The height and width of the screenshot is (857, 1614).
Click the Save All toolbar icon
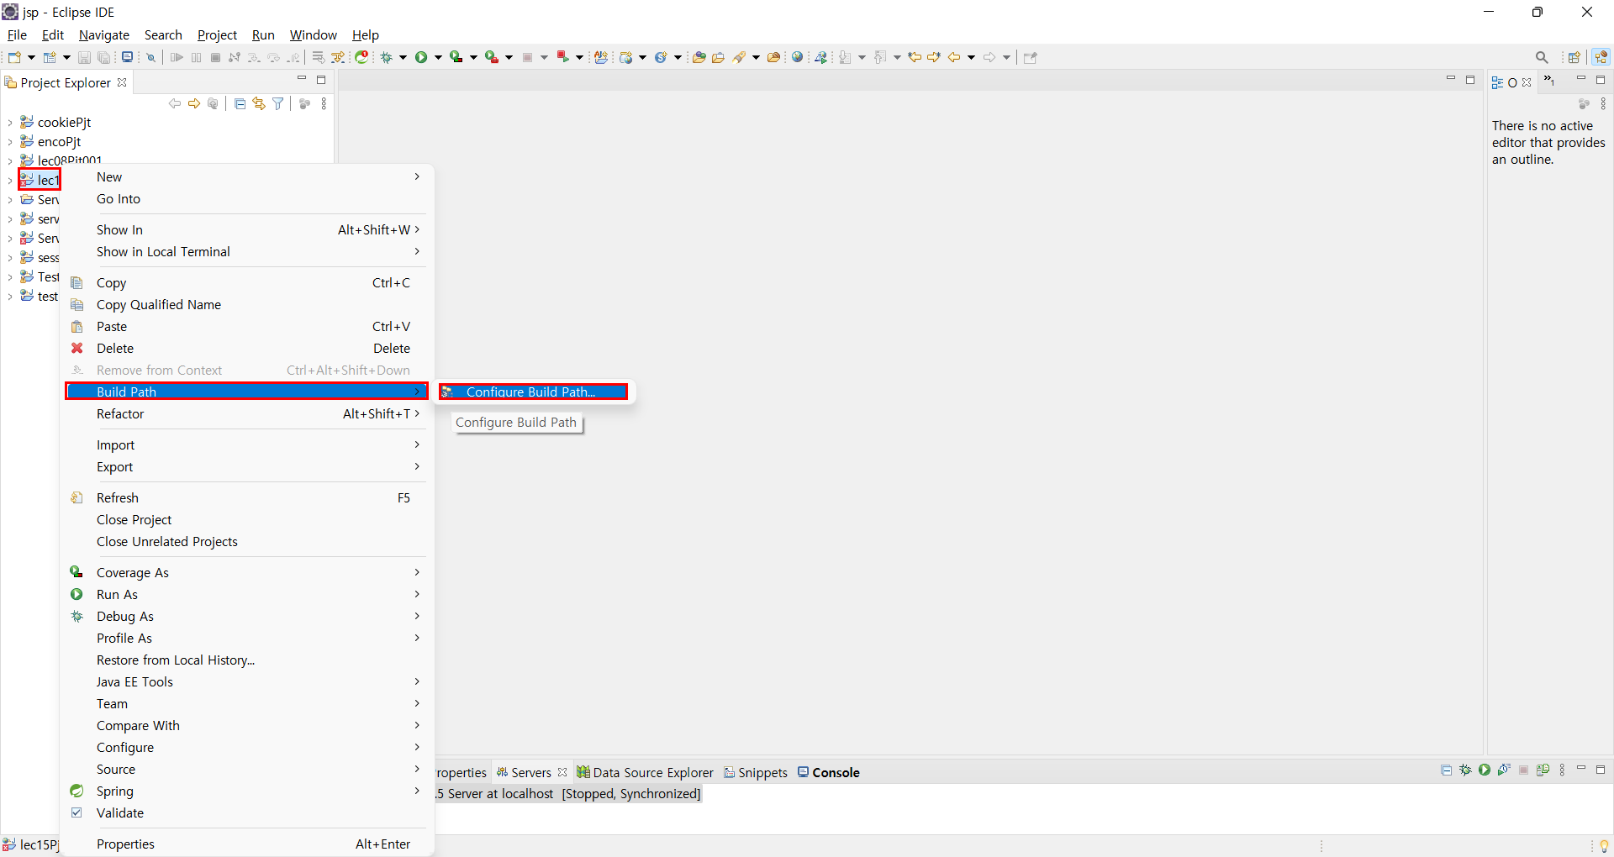[103, 57]
